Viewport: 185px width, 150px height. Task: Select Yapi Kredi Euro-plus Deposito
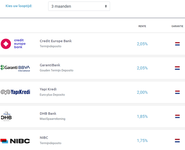point(52,94)
